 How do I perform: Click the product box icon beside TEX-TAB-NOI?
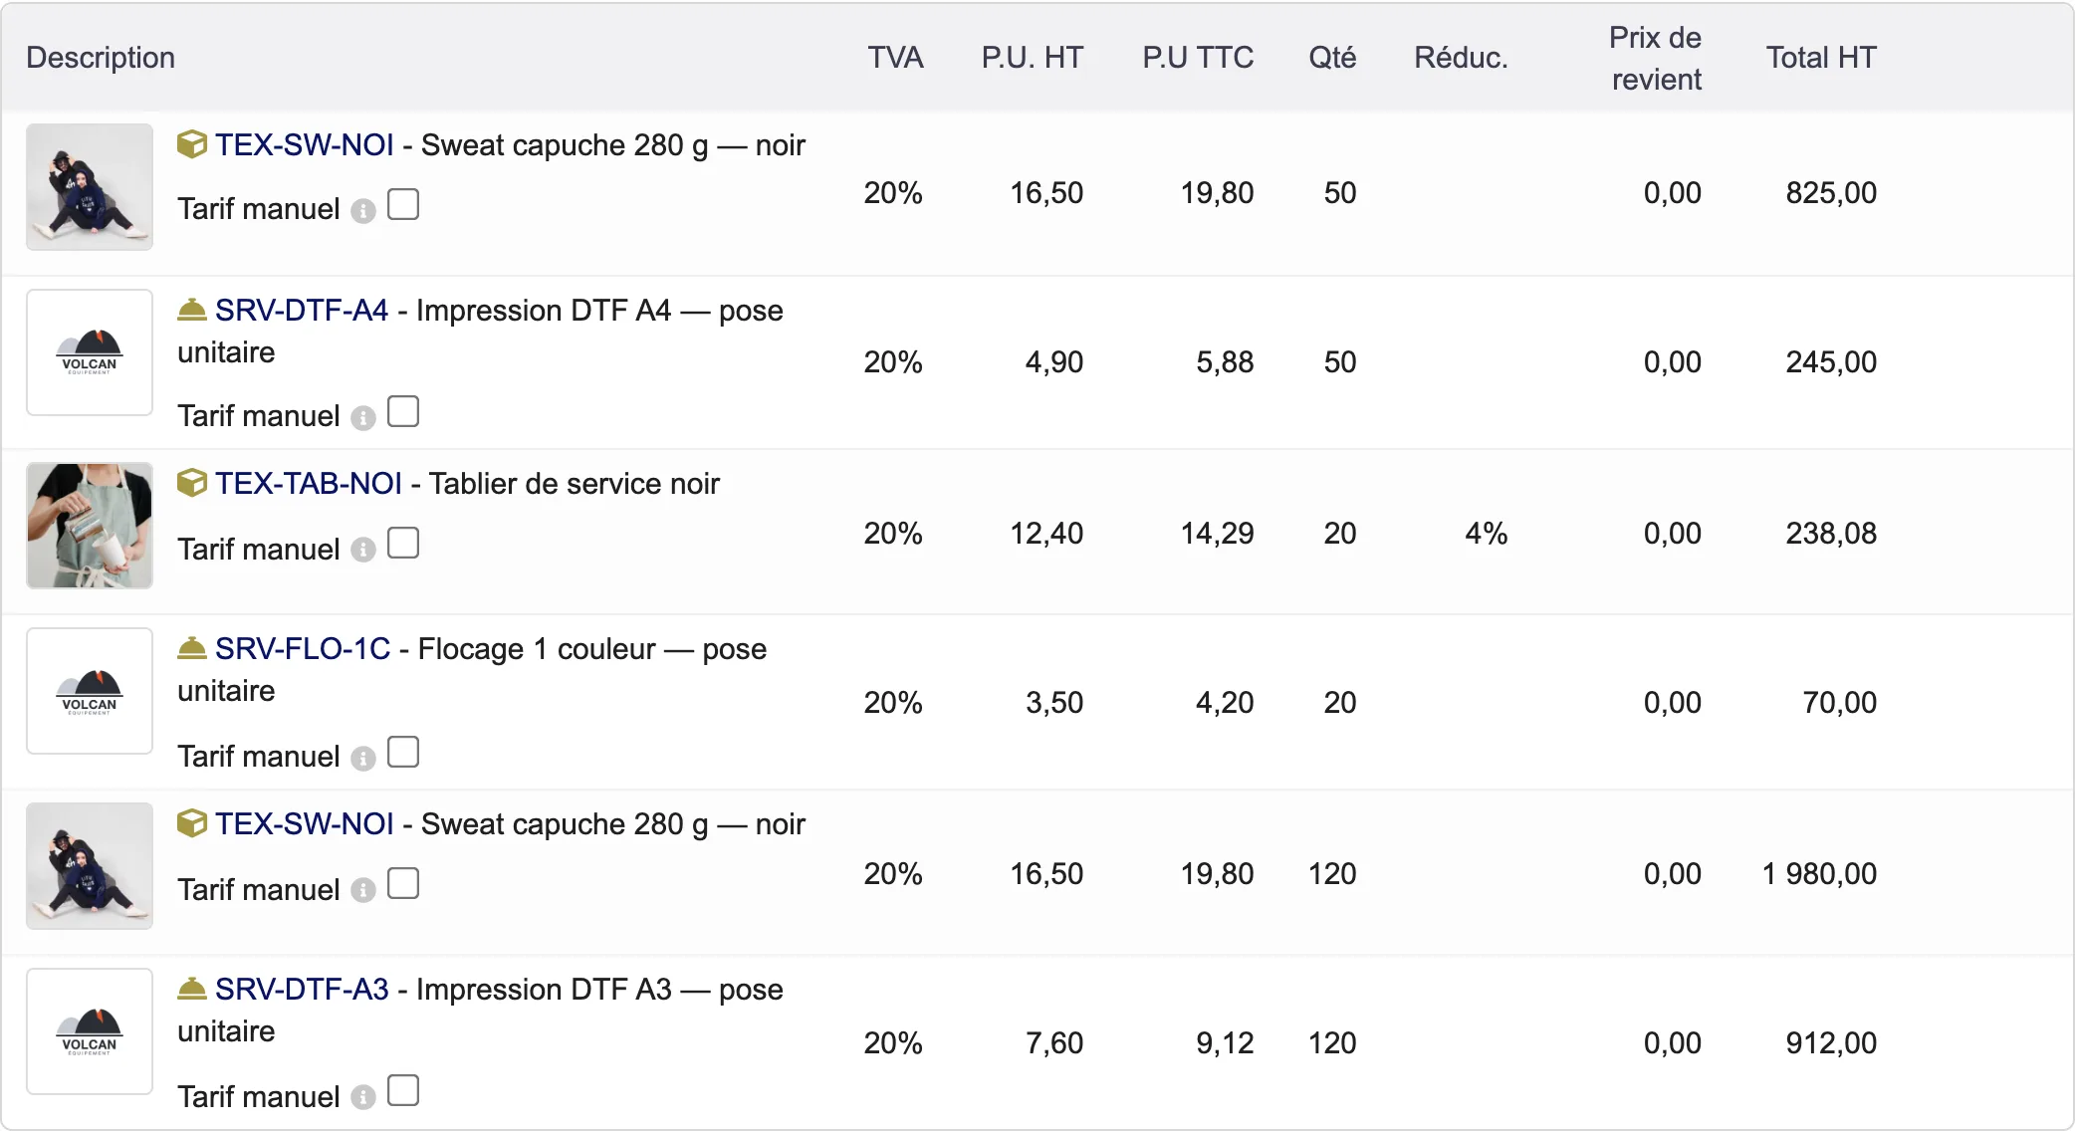tap(191, 483)
